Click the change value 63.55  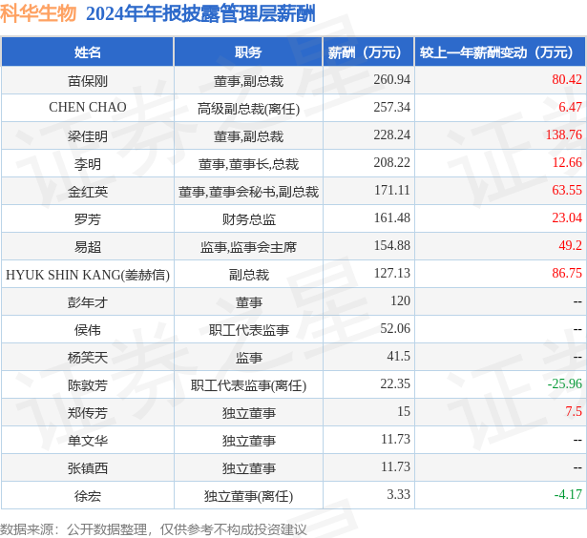pyautogui.click(x=567, y=190)
